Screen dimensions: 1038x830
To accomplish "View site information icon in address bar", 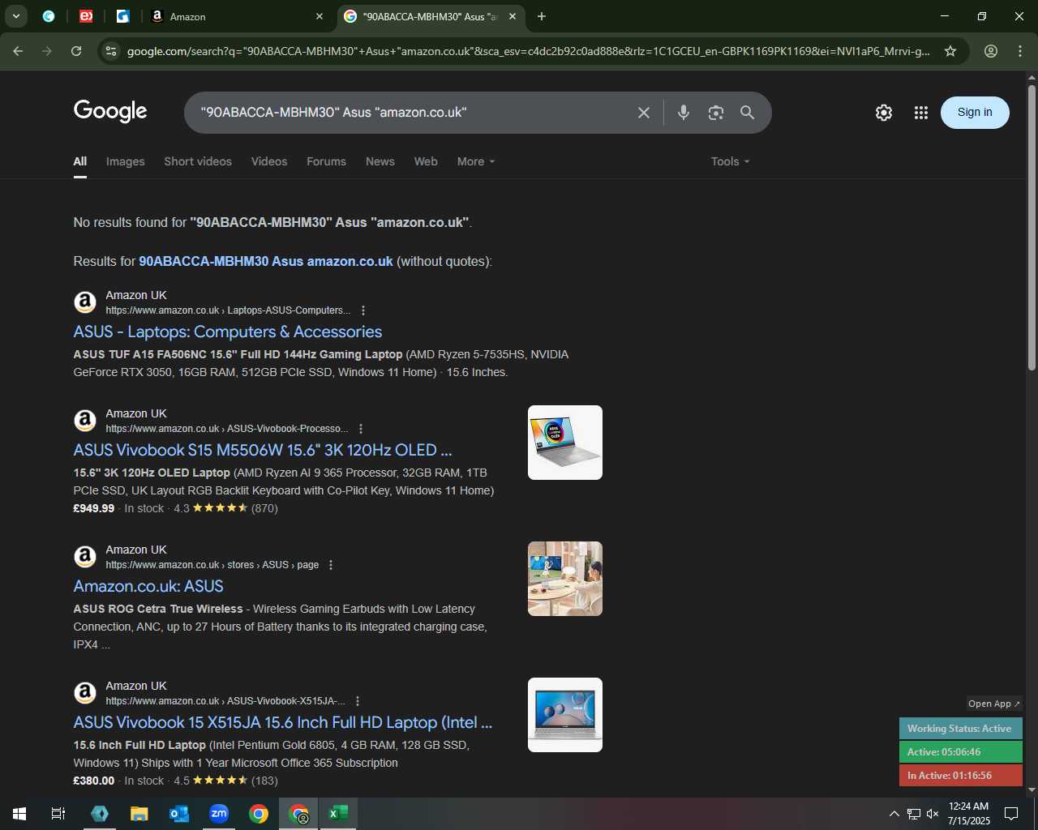I will click(112, 51).
